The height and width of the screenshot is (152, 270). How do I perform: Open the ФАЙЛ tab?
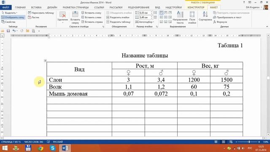pyautogui.click(x=5, y=8)
